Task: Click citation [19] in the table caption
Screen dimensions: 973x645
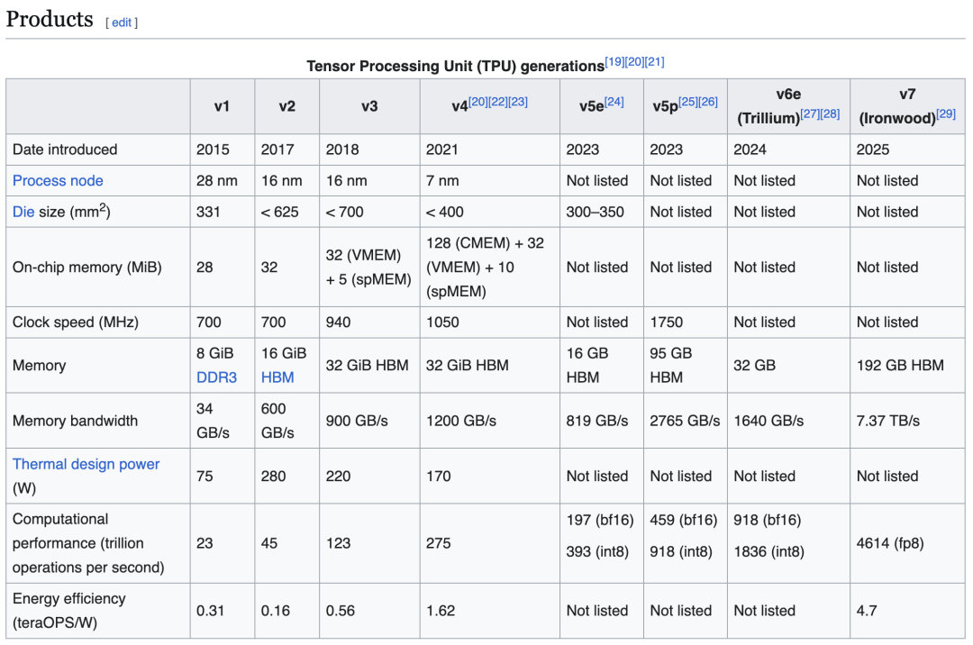Action: coord(614,62)
